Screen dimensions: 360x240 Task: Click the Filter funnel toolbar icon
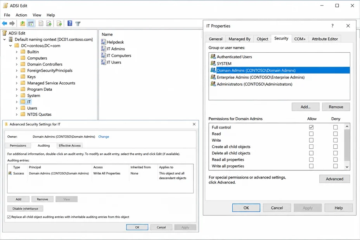[x=78, y=23]
